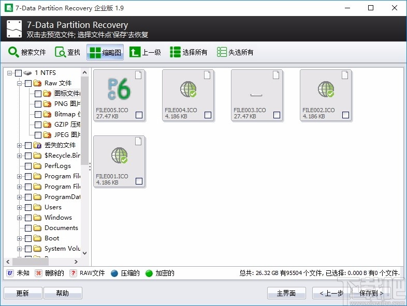Go up one level with 上一级
Viewport: 407px width, 306px height.
[x=145, y=52]
